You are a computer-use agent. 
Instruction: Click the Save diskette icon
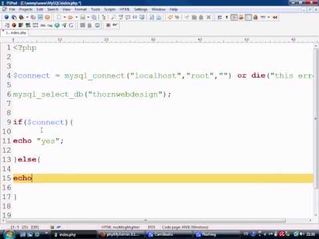82,17
